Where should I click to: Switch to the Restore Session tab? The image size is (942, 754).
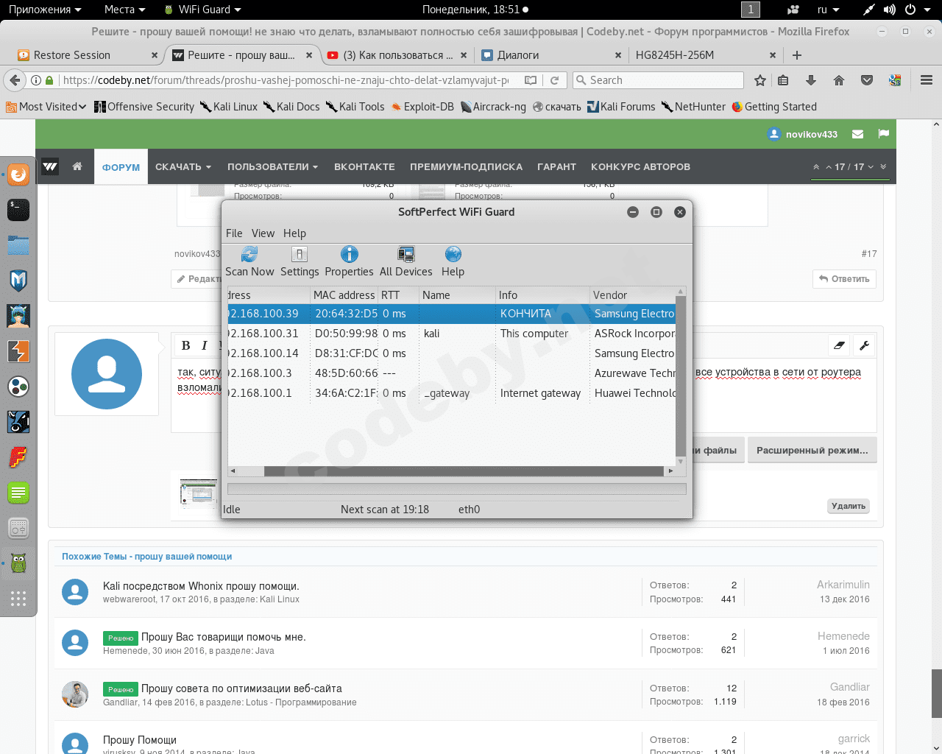pos(88,55)
